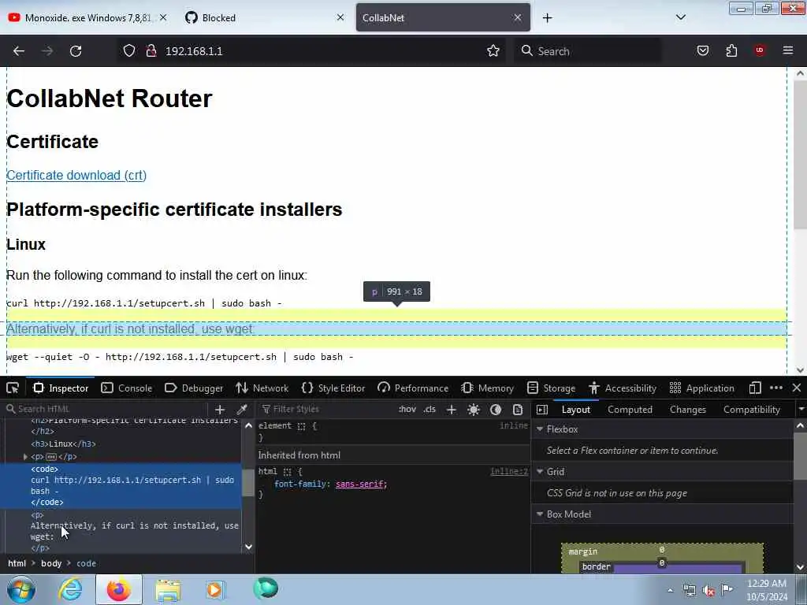Click the browser Search box

point(588,51)
